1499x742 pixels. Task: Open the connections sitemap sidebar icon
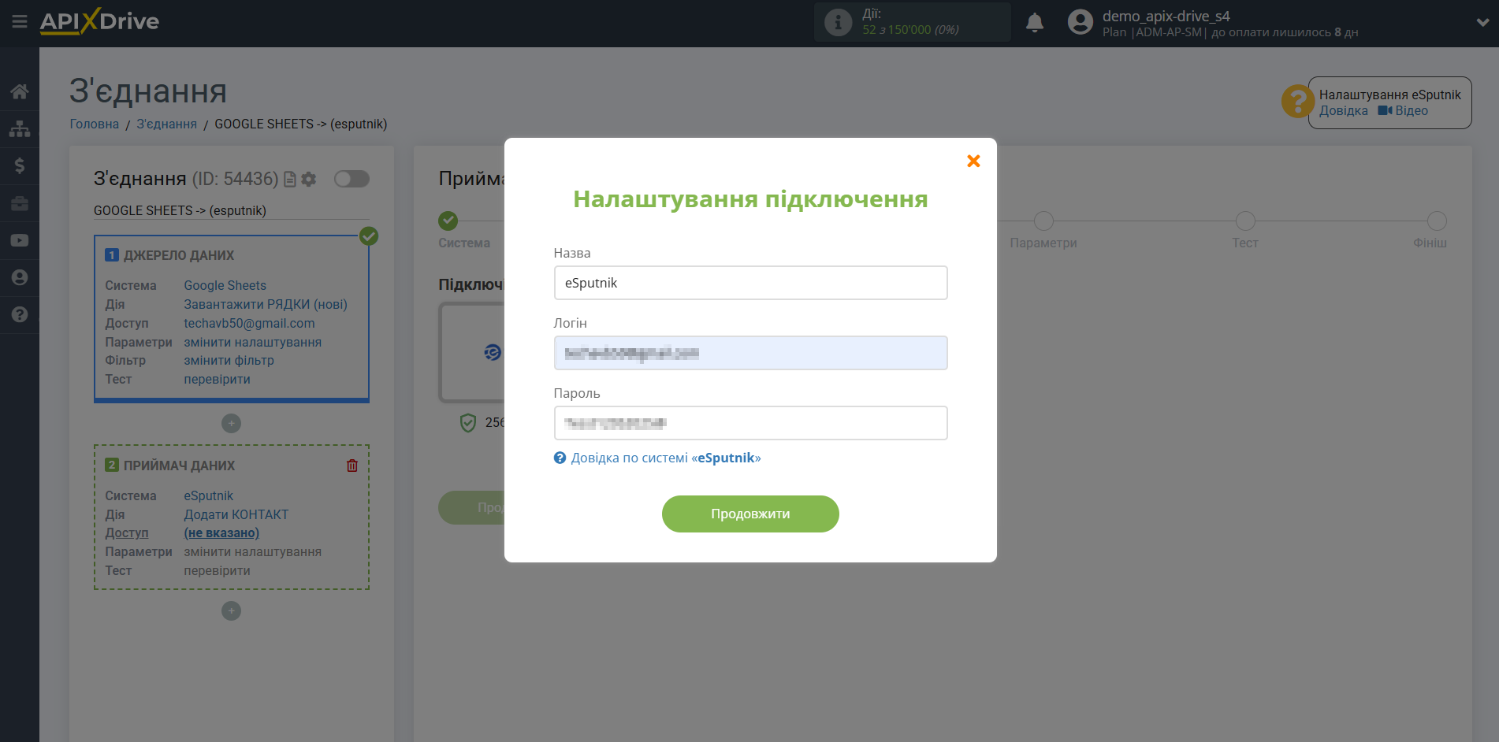pyautogui.click(x=20, y=128)
